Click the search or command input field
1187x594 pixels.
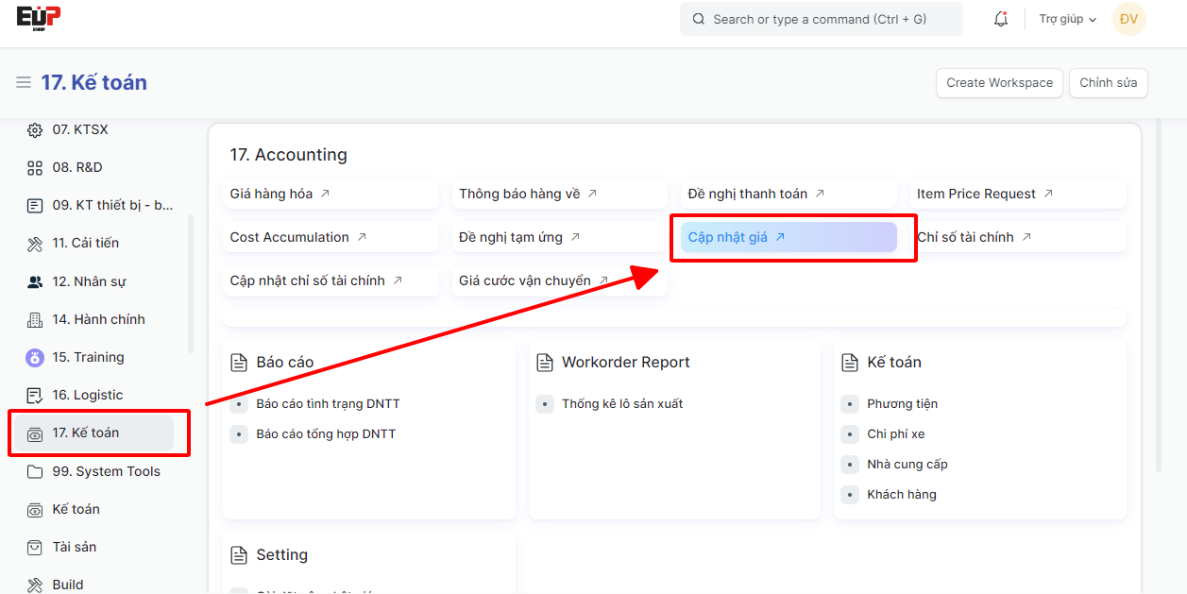pyautogui.click(x=820, y=19)
